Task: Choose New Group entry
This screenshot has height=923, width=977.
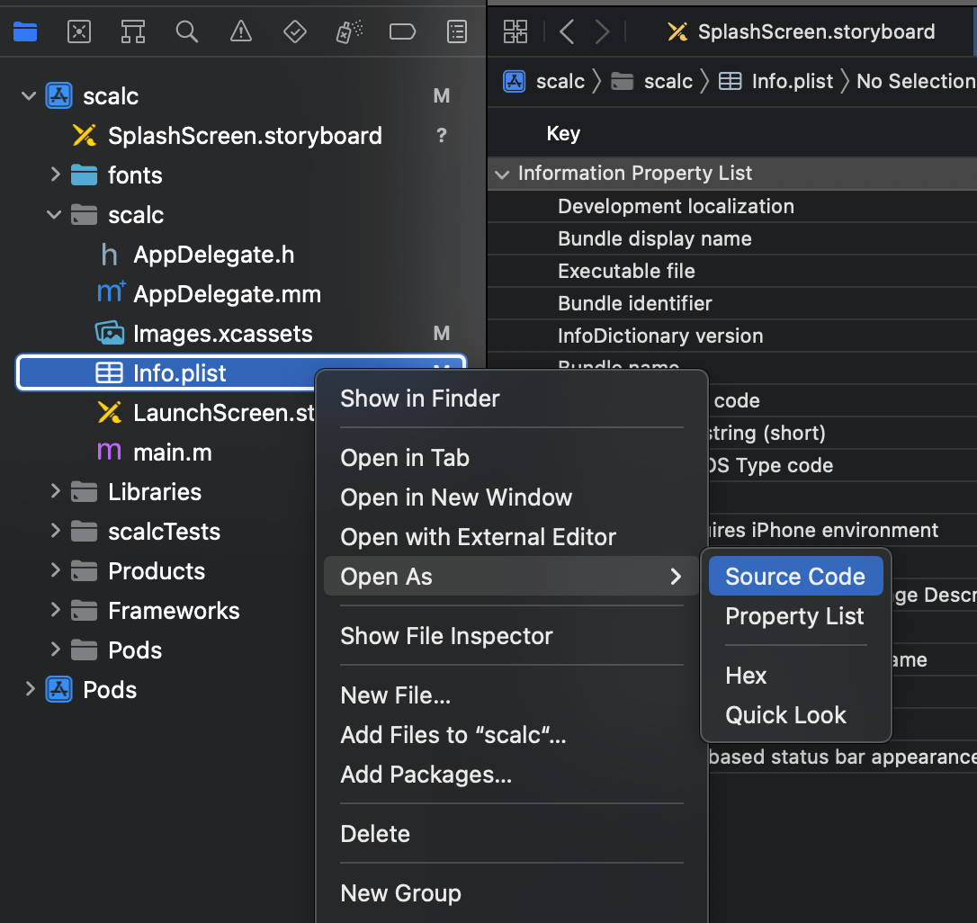Action: tap(511, 893)
